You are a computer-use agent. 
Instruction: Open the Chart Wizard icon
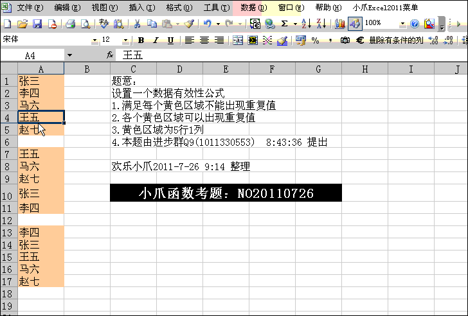[339, 24]
